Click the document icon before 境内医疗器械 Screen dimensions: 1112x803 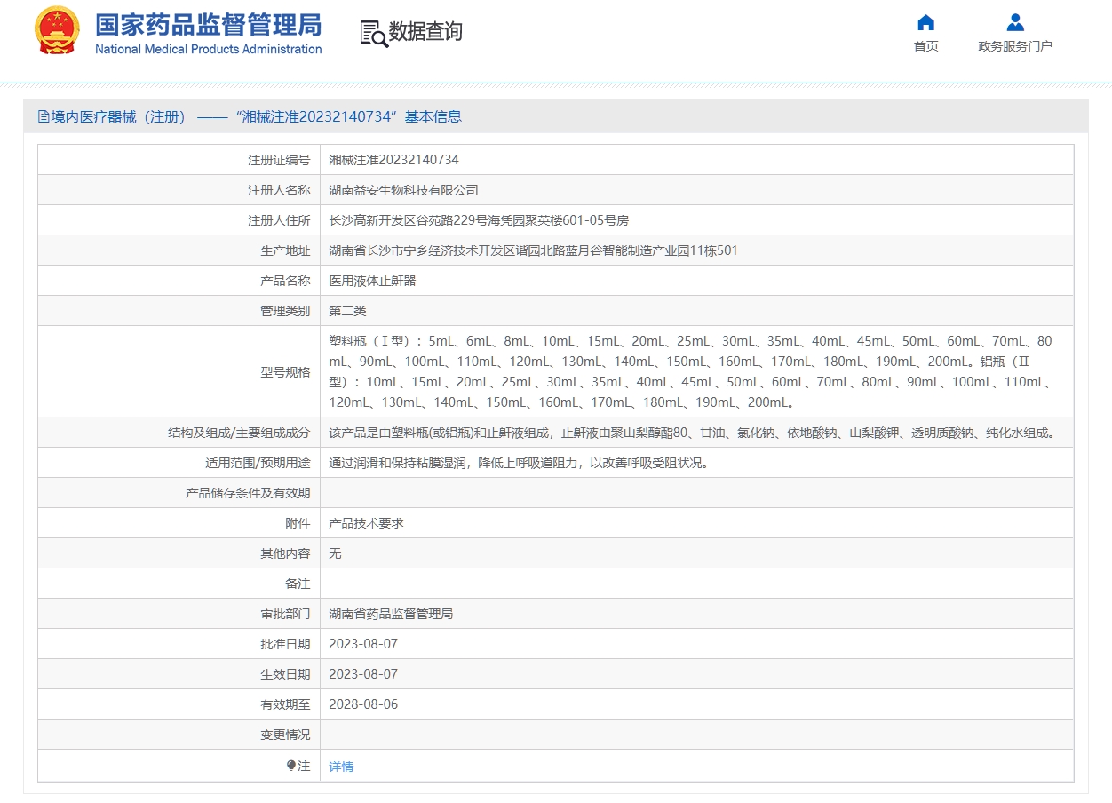tap(44, 116)
